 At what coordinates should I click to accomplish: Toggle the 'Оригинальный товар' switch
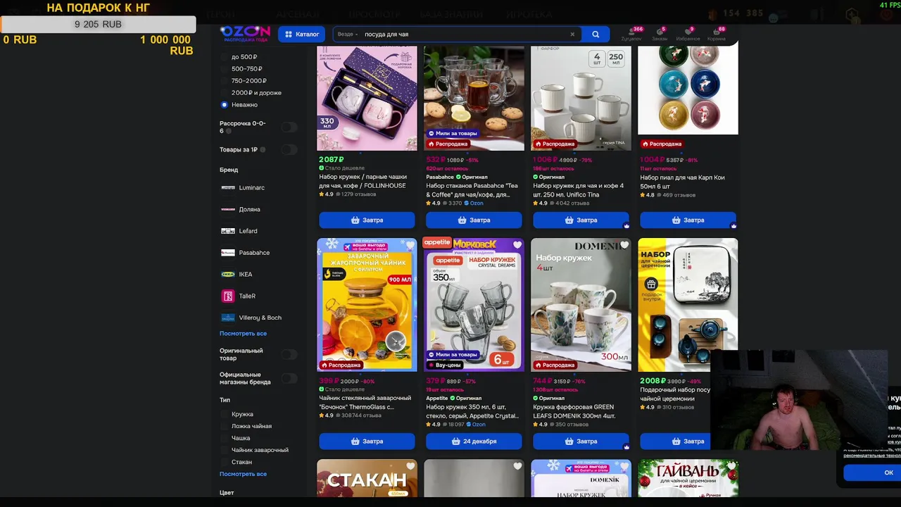pyautogui.click(x=289, y=354)
